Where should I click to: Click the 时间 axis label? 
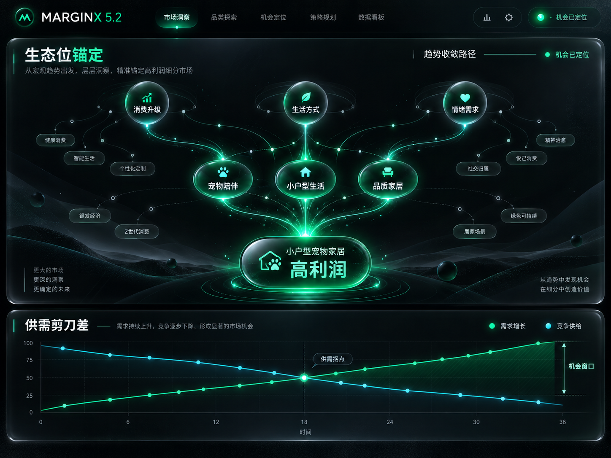(x=305, y=432)
